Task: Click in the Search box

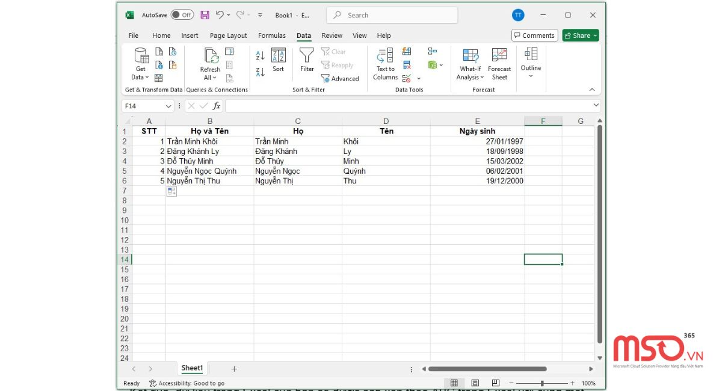Action: tap(392, 15)
